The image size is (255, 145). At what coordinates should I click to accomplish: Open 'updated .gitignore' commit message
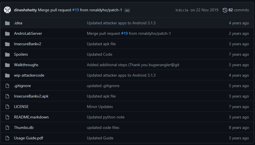tap(103, 86)
